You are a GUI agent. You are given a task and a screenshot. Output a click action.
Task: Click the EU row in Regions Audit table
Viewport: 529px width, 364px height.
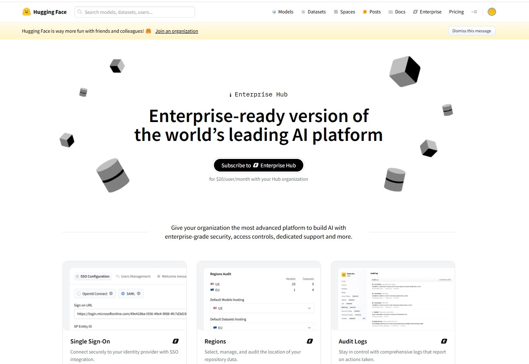262,290
